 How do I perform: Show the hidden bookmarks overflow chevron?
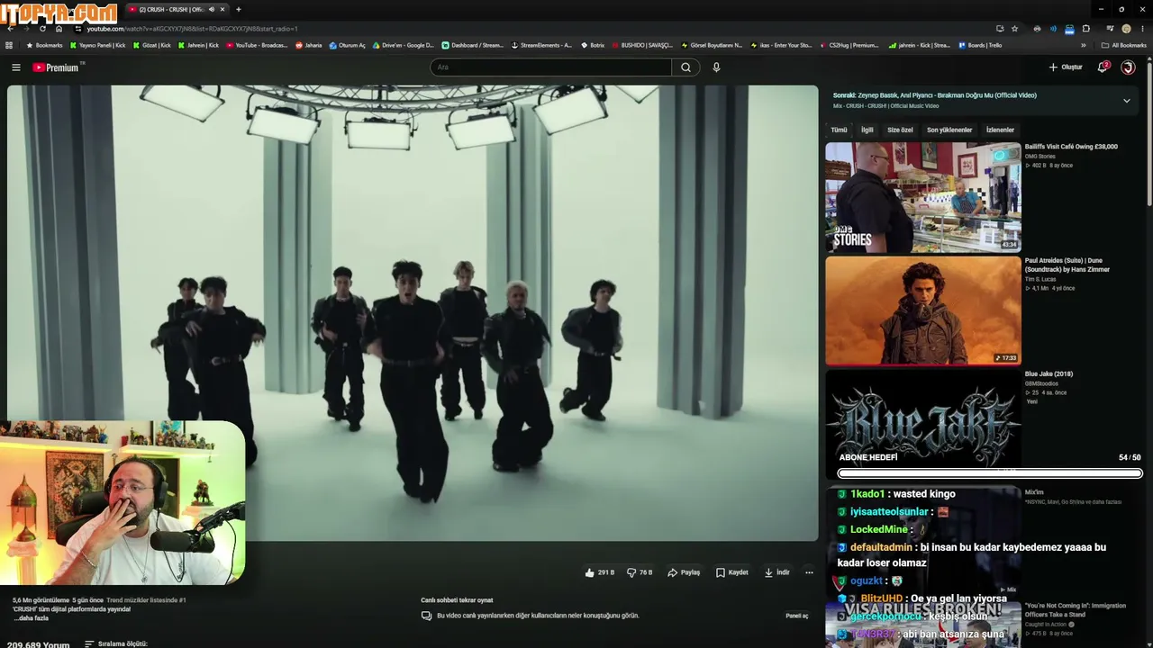pyautogui.click(x=1084, y=45)
